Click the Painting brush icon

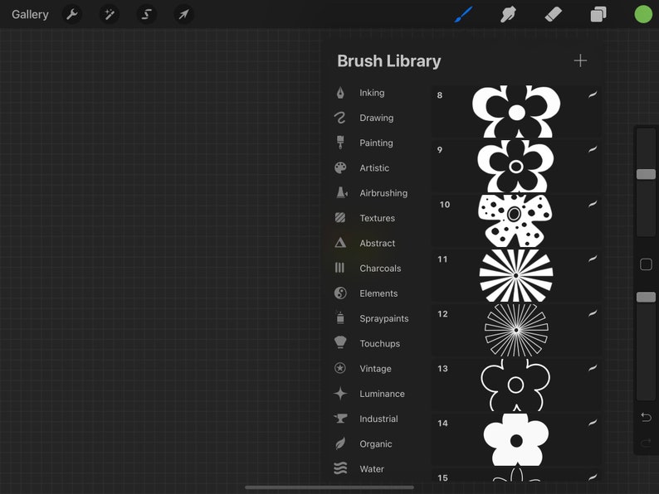340,143
